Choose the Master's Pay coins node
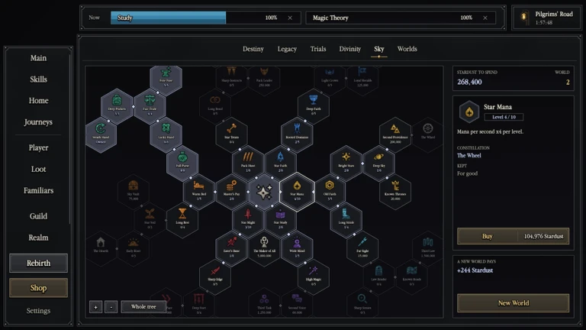 (231, 192)
